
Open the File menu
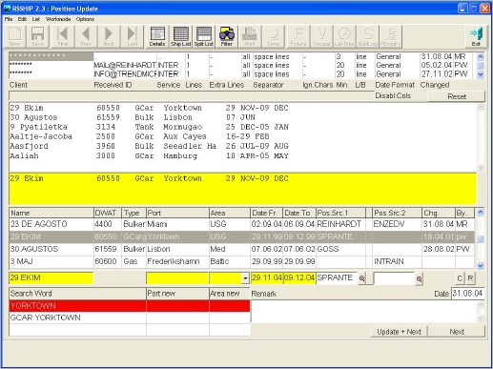[9, 19]
